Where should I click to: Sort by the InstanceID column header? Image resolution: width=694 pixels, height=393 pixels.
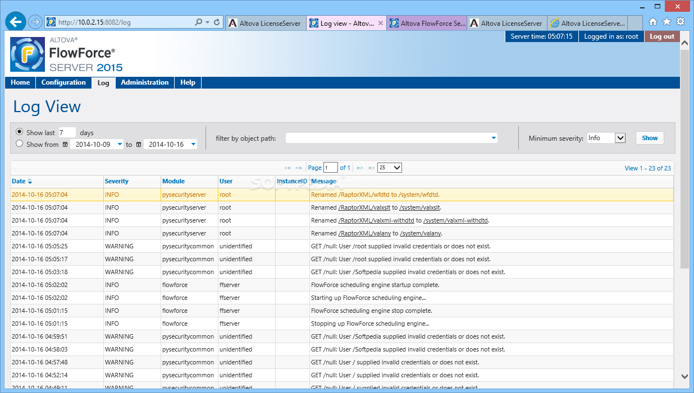(x=292, y=181)
